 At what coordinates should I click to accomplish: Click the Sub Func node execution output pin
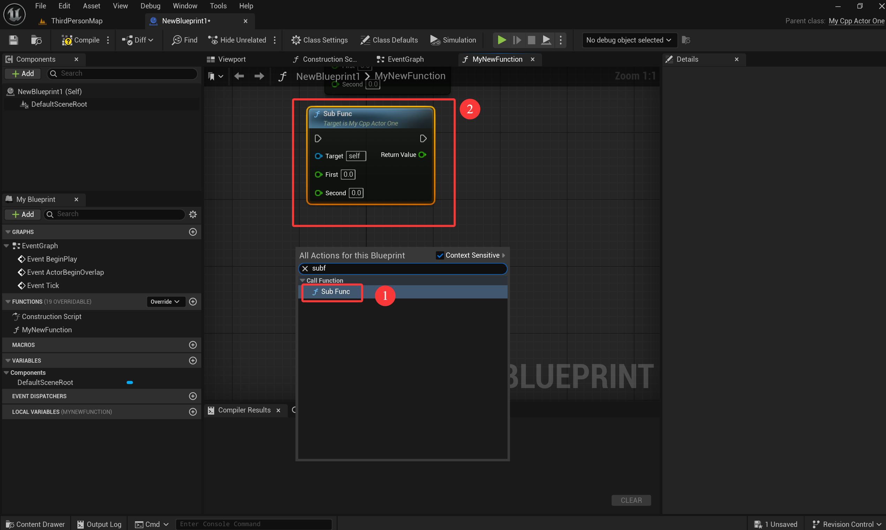(x=423, y=138)
